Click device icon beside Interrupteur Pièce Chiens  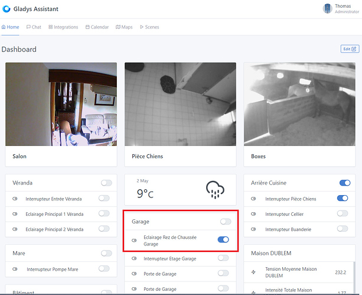click(x=253, y=199)
